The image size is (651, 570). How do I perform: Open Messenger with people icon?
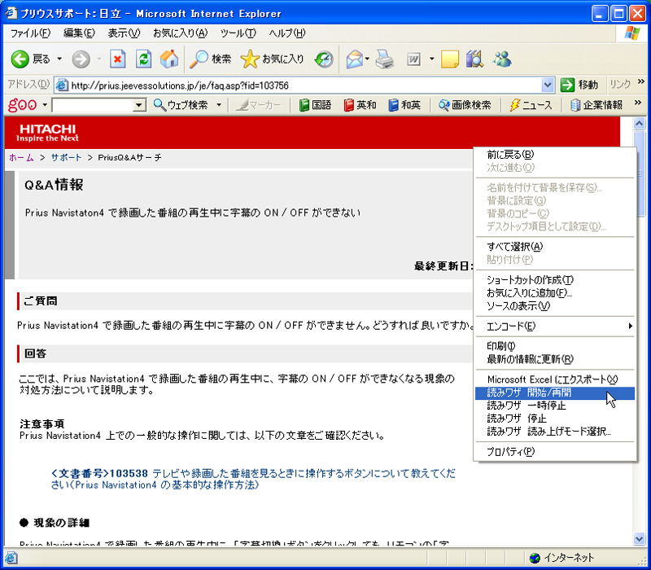click(x=502, y=59)
